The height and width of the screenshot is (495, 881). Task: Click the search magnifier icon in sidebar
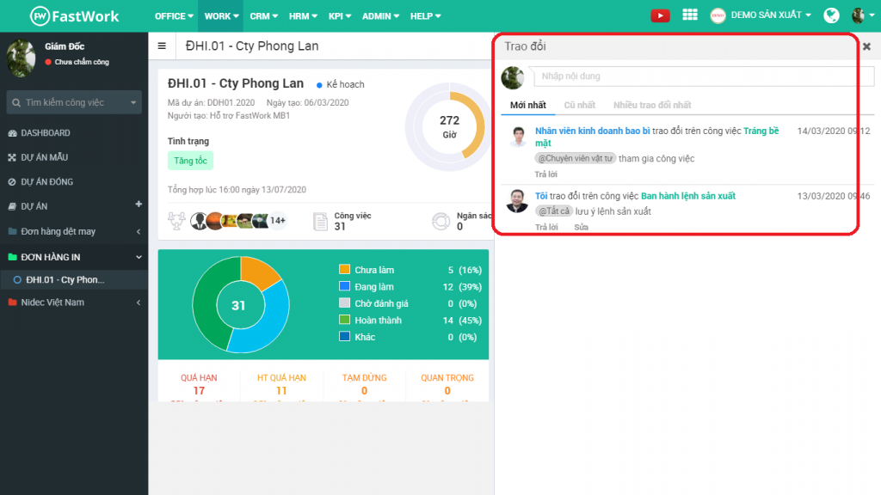click(16, 103)
